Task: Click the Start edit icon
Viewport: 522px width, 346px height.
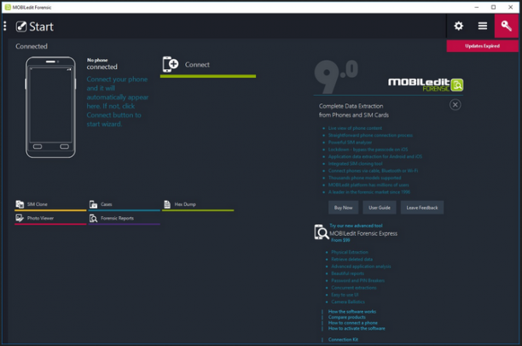Action: [x=21, y=26]
